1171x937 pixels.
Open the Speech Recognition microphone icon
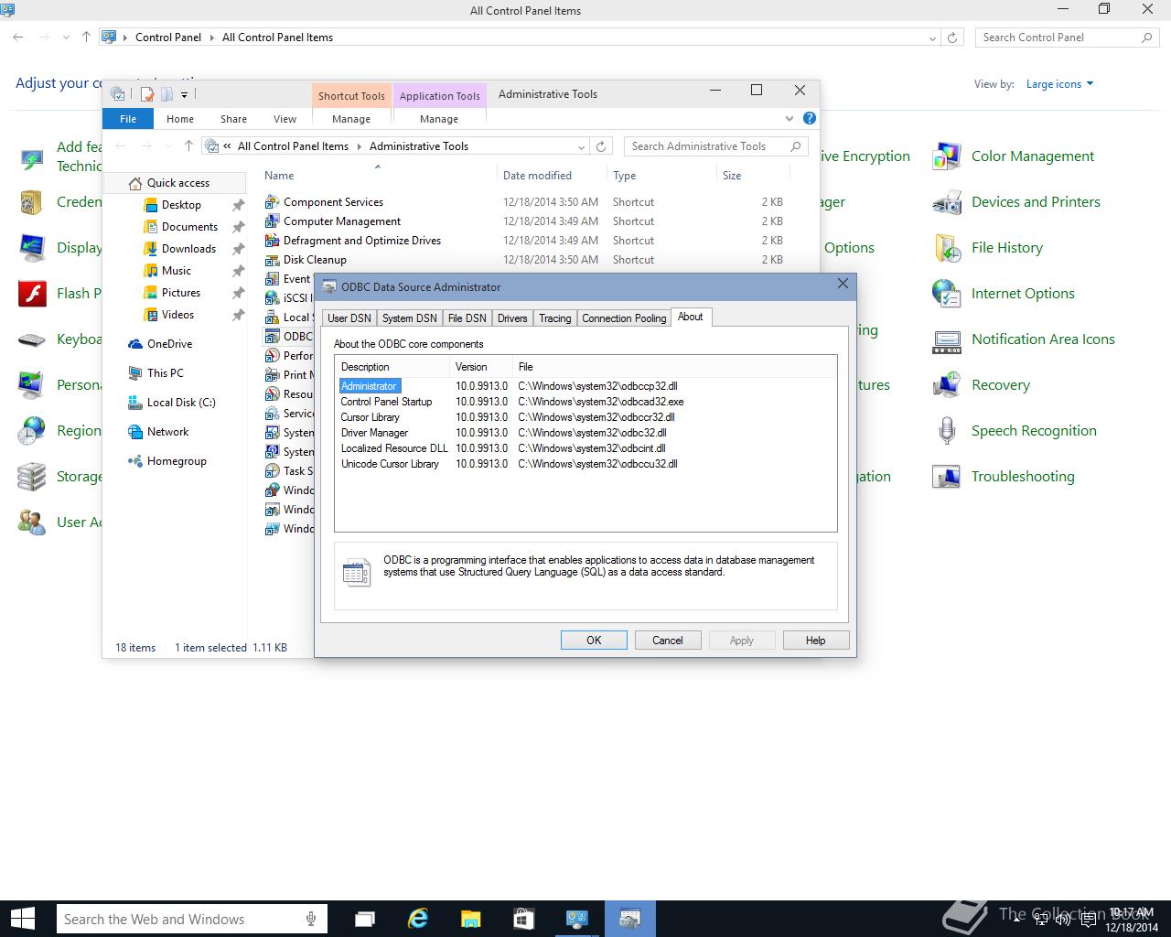point(946,431)
